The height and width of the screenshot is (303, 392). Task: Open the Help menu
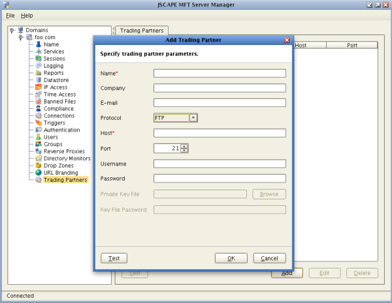point(26,15)
